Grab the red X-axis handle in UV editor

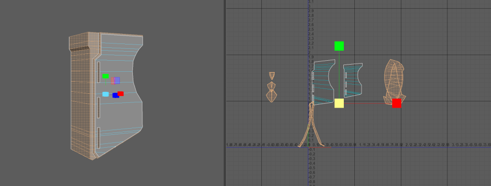click(x=397, y=103)
